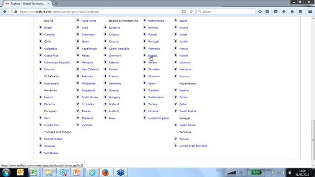Viewport: 315px width, 177px height.
Task: Open Skype from the taskbar
Action: 63,173
